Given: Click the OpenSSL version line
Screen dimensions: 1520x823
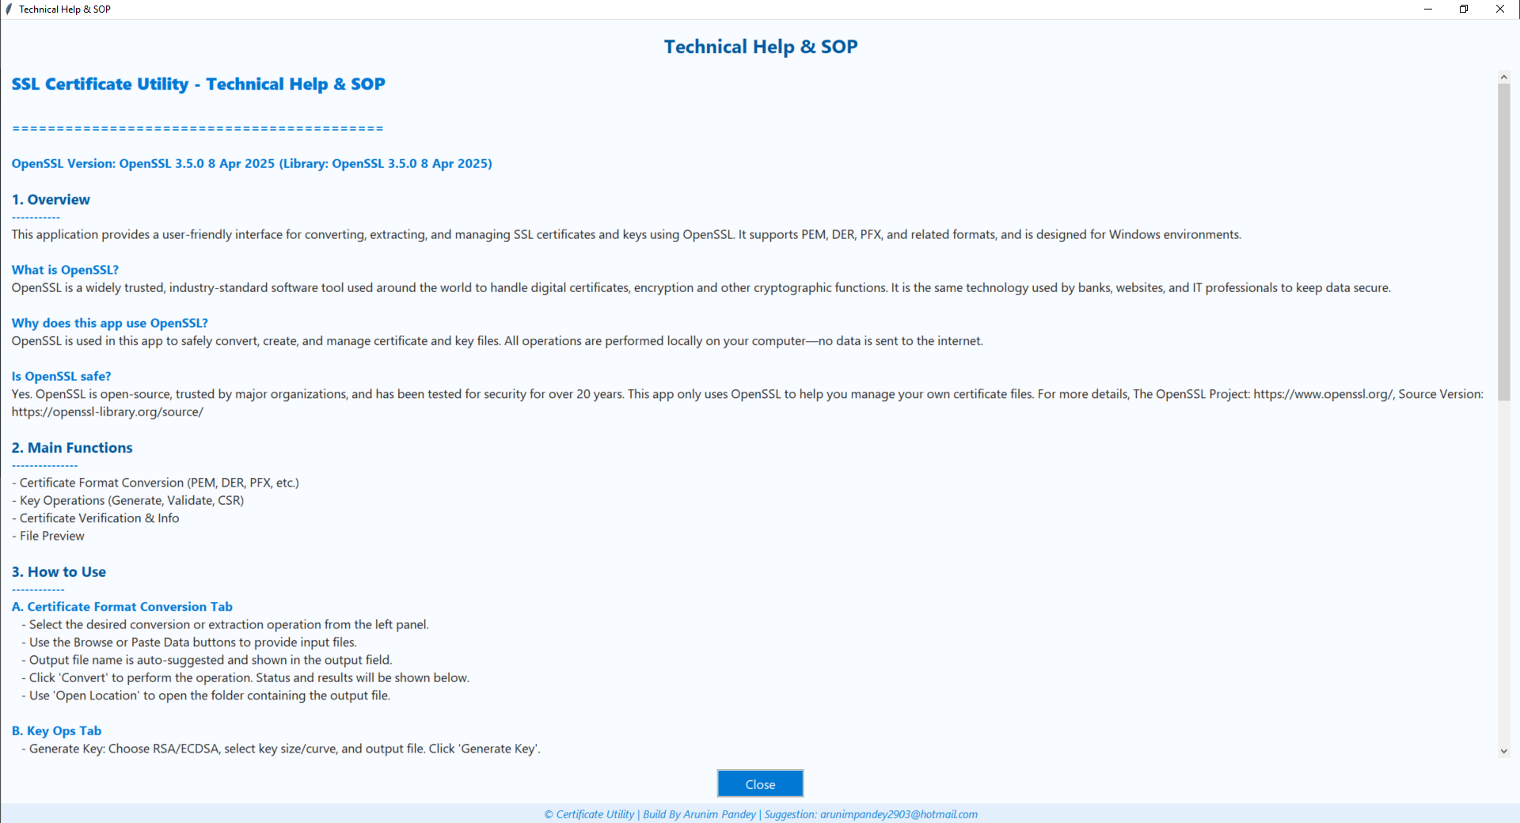Looking at the screenshot, I should click(251, 164).
